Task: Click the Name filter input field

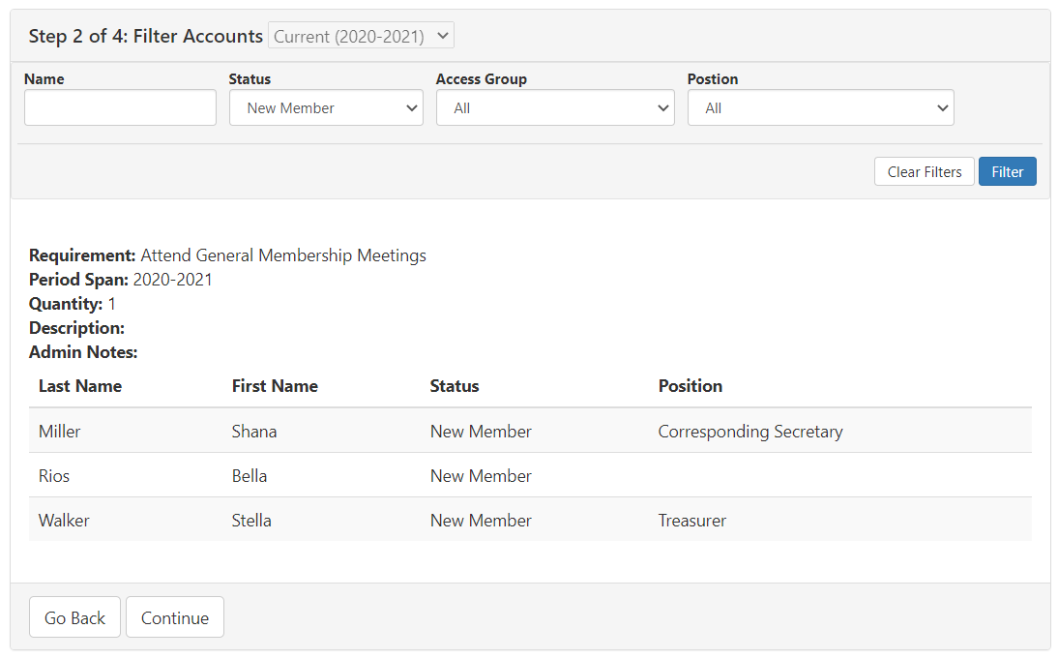Action: pyautogui.click(x=120, y=108)
